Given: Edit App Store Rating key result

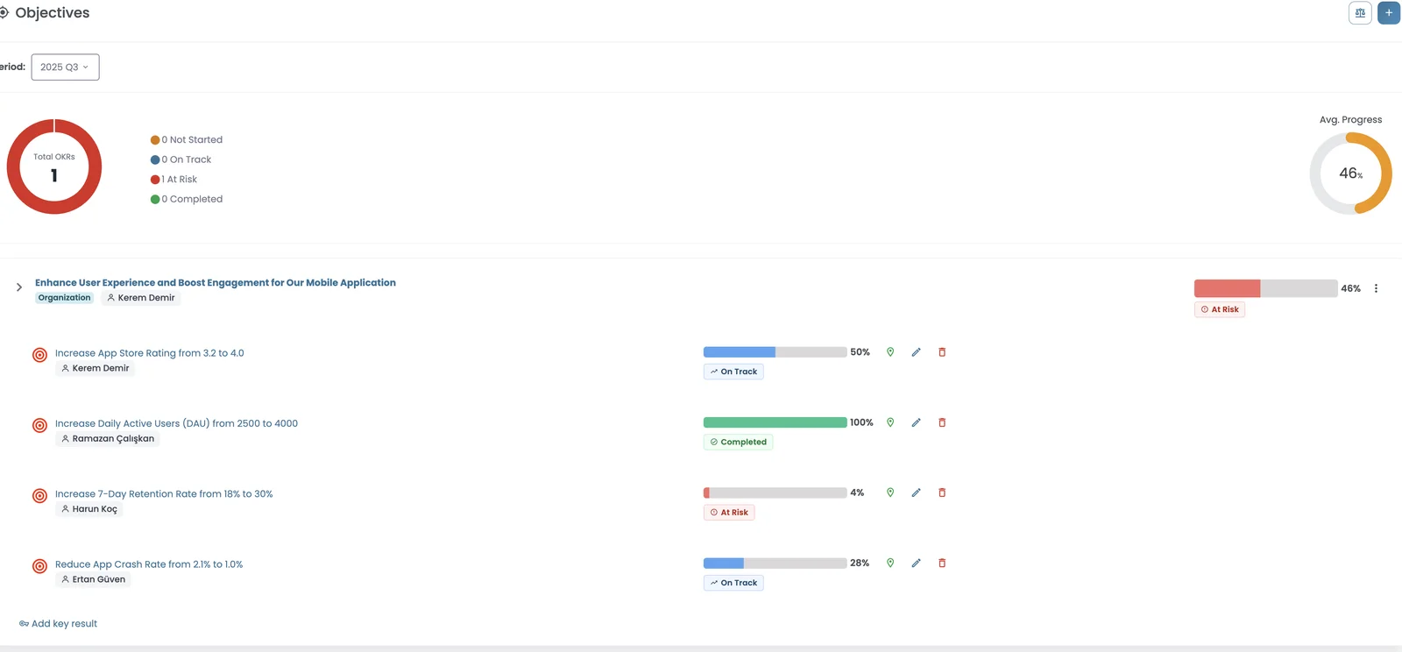Looking at the screenshot, I should pos(916,352).
